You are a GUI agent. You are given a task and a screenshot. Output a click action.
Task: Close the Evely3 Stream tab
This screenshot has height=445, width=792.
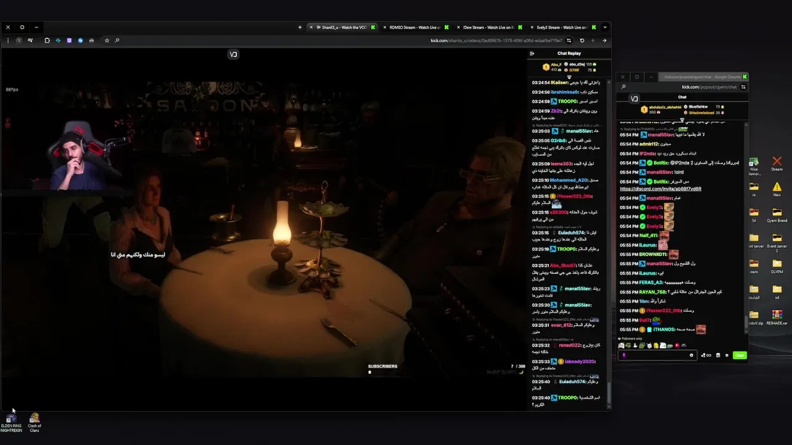click(x=532, y=27)
